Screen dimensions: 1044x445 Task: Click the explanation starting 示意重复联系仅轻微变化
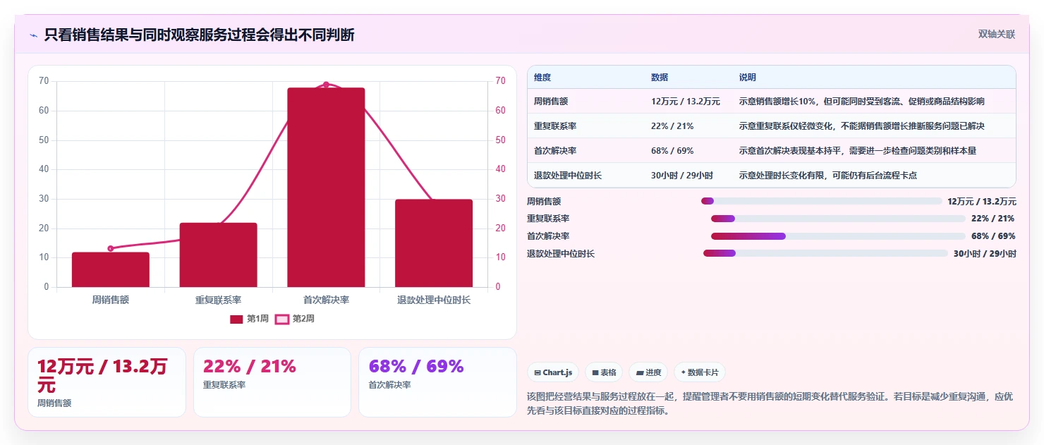[x=861, y=126]
